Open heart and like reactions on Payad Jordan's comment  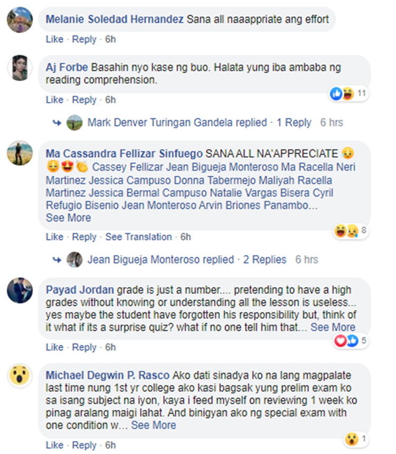(351, 340)
